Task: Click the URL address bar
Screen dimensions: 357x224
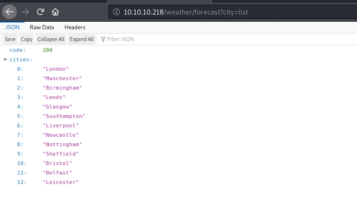Action: [x=227, y=12]
